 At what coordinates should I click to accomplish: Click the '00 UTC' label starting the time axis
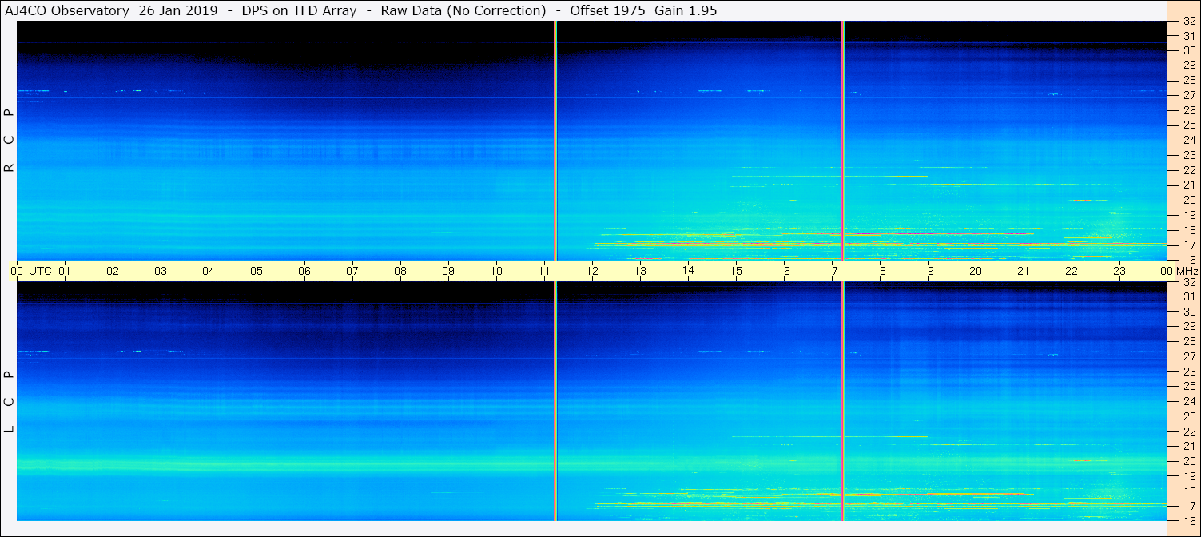tap(31, 271)
